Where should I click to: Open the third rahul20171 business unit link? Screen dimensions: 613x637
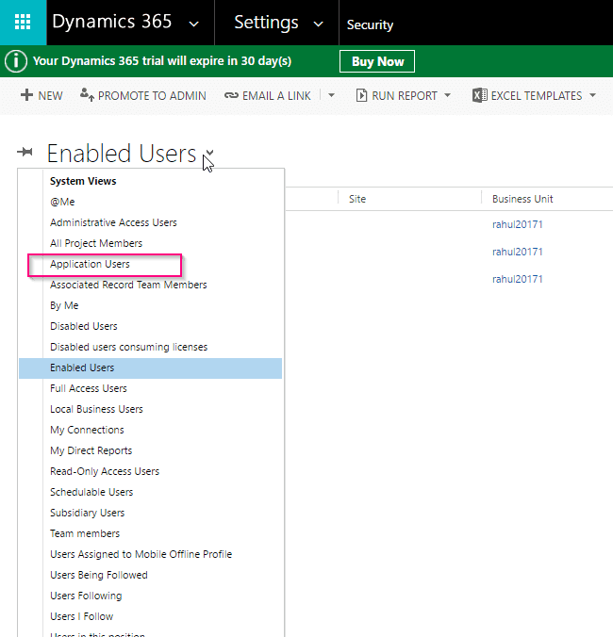coord(518,279)
